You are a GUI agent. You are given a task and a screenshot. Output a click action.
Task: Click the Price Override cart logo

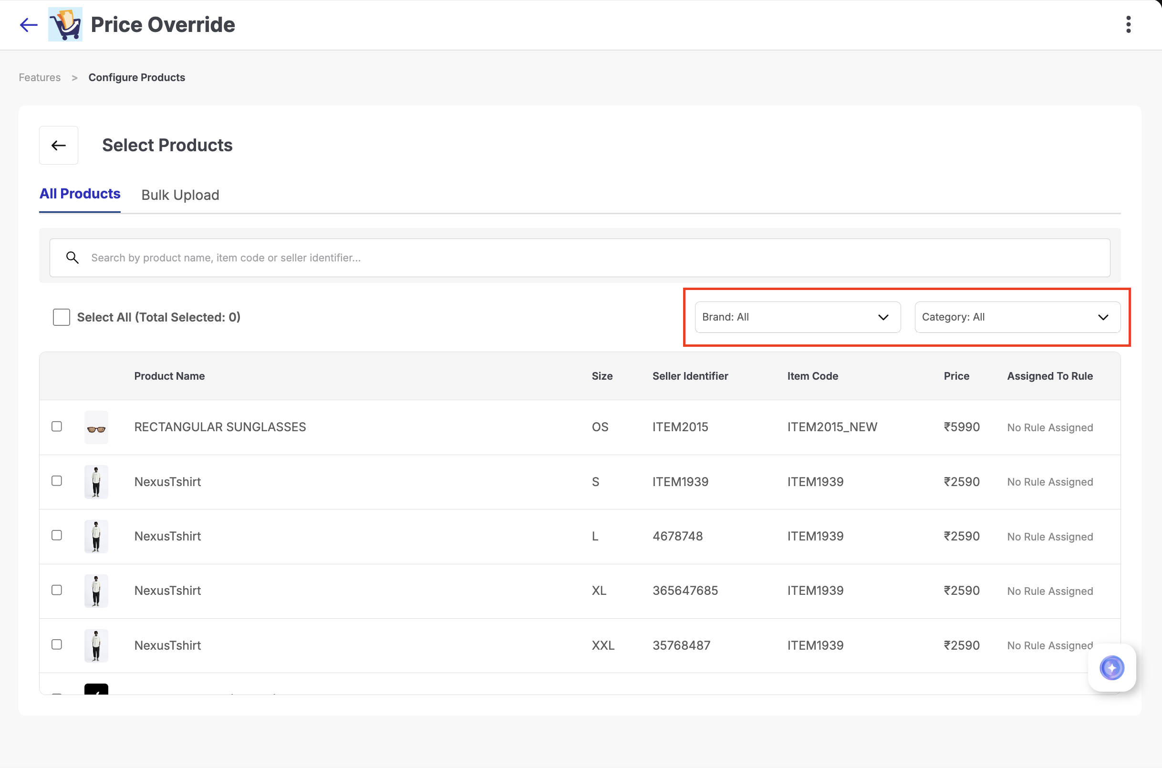65,24
